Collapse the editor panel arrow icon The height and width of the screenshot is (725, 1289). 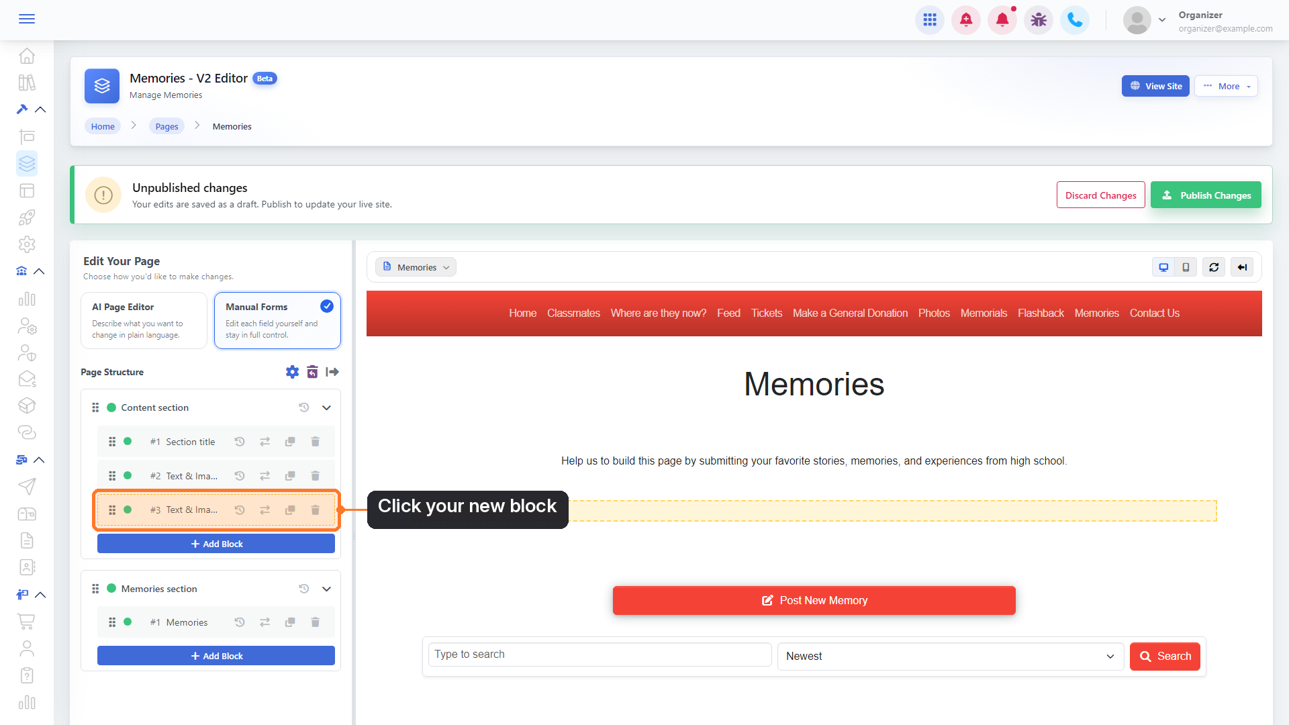point(332,372)
